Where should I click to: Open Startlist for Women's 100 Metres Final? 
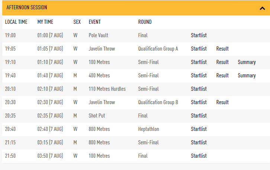[x=199, y=156]
